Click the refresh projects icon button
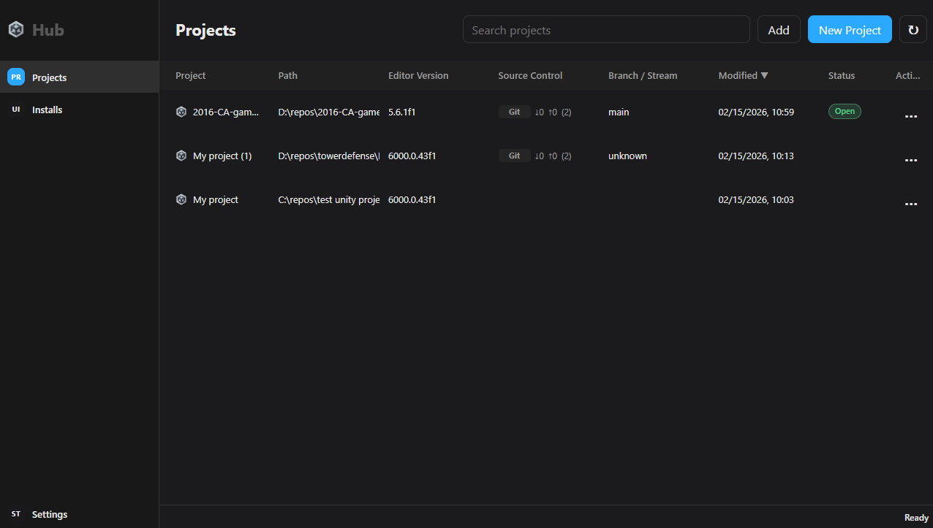933x528 pixels. (913, 30)
